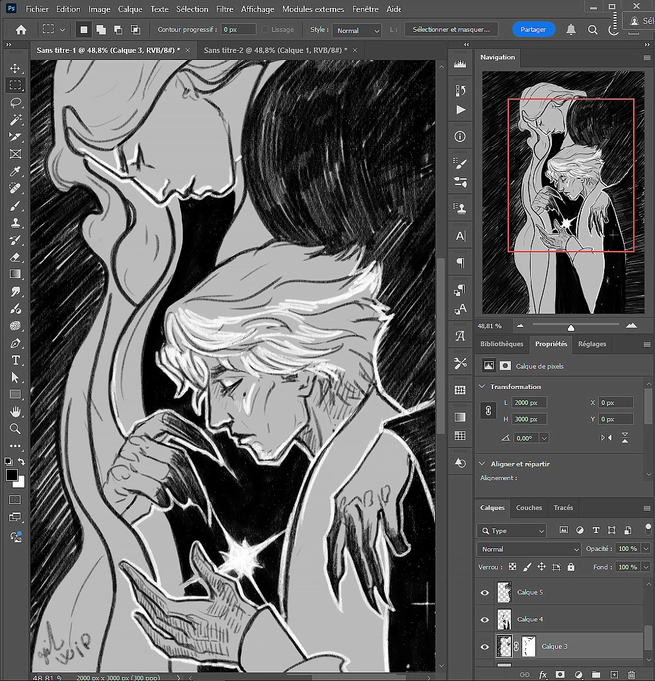Open the Filtre menu
The image size is (655, 681).
[225, 9]
